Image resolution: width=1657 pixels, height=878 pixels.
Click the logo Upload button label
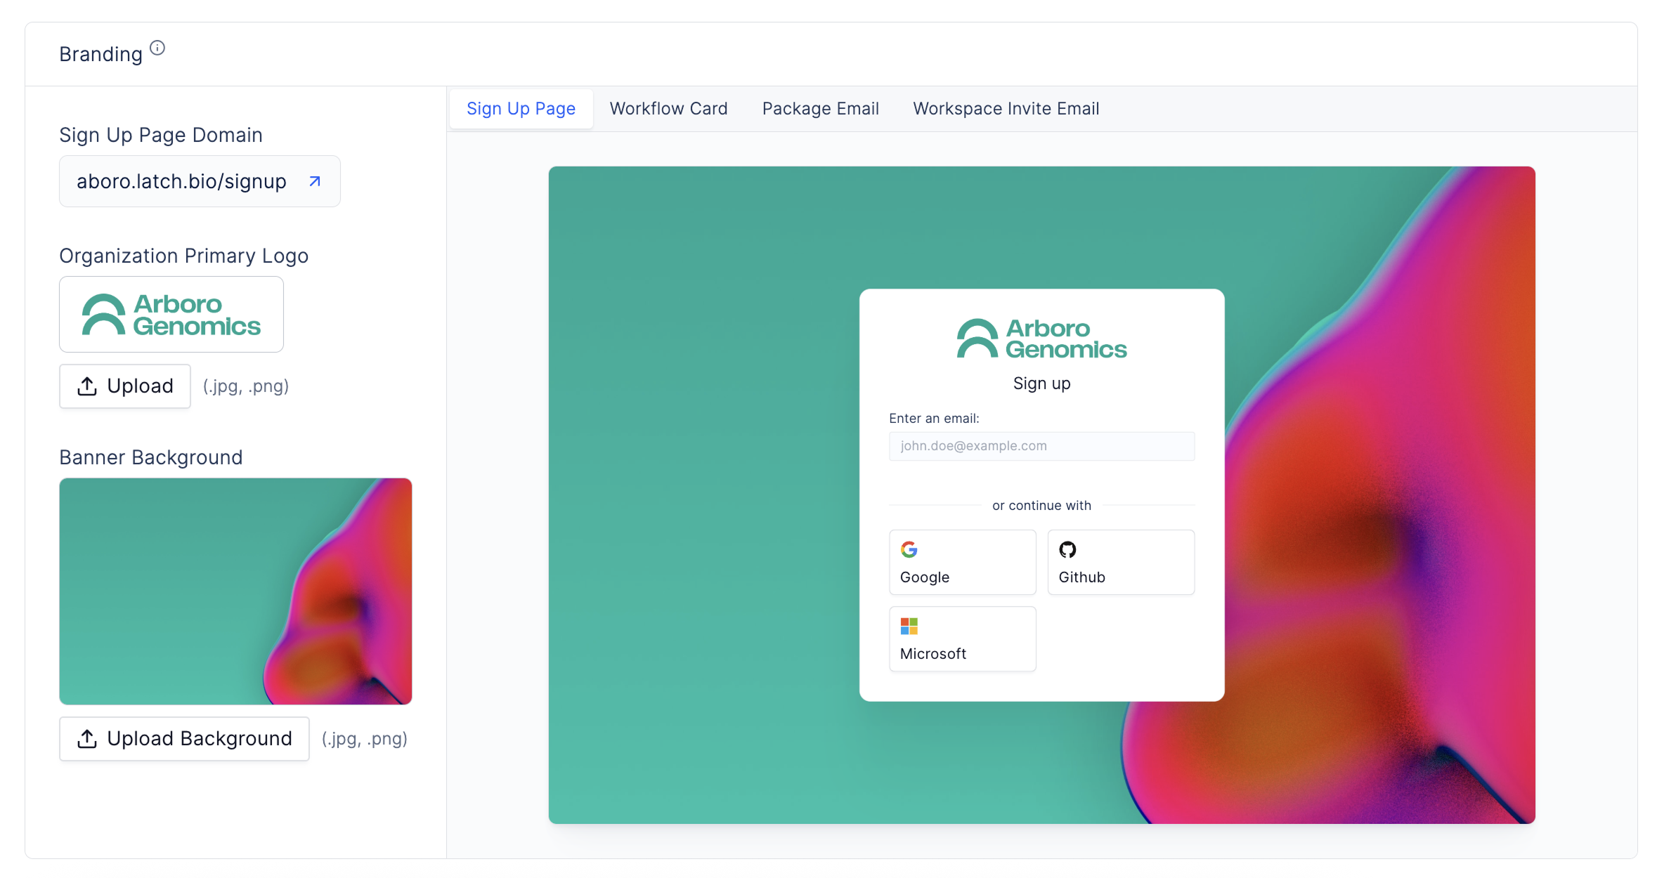[x=140, y=386]
